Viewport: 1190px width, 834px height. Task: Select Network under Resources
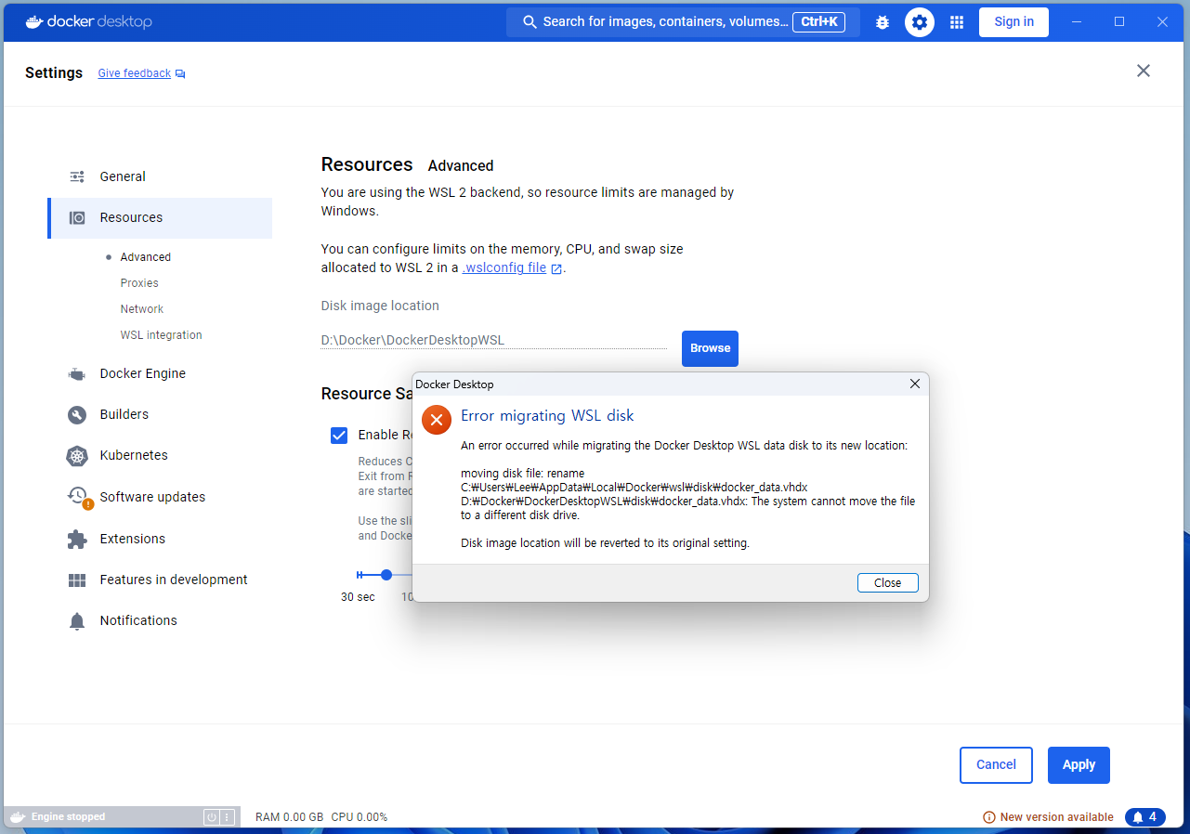tap(141, 309)
